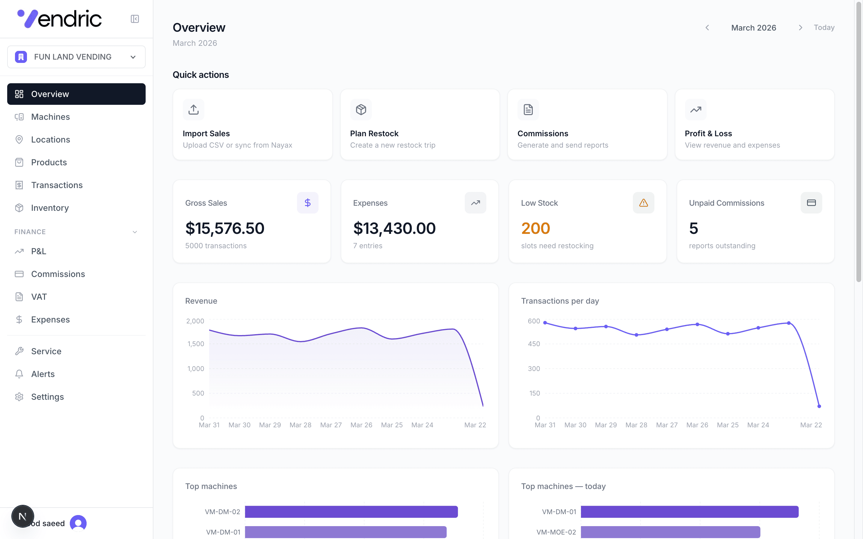Image resolution: width=863 pixels, height=539 pixels.
Task: Click the Locations pin icon
Action: pos(19,139)
